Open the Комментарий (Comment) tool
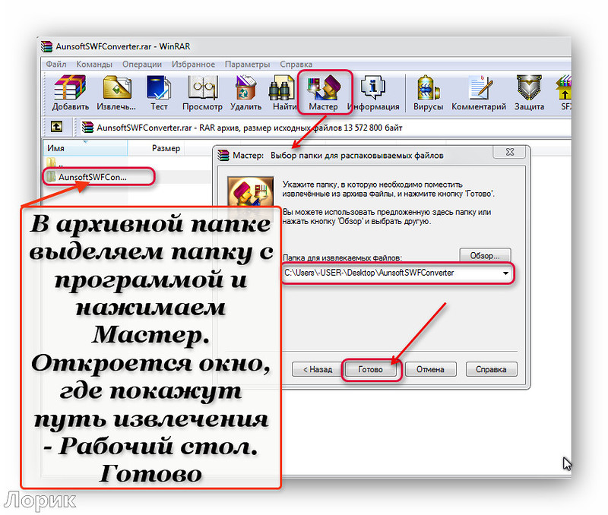 point(479,92)
